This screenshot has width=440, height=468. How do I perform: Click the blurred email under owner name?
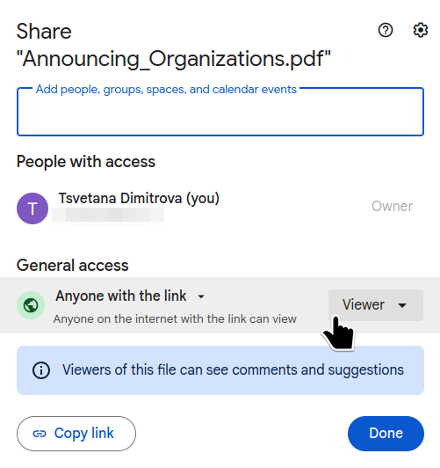click(108, 215)
